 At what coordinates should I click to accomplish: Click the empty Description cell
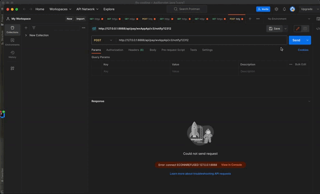pyautogui.click(x=273, y=72)
